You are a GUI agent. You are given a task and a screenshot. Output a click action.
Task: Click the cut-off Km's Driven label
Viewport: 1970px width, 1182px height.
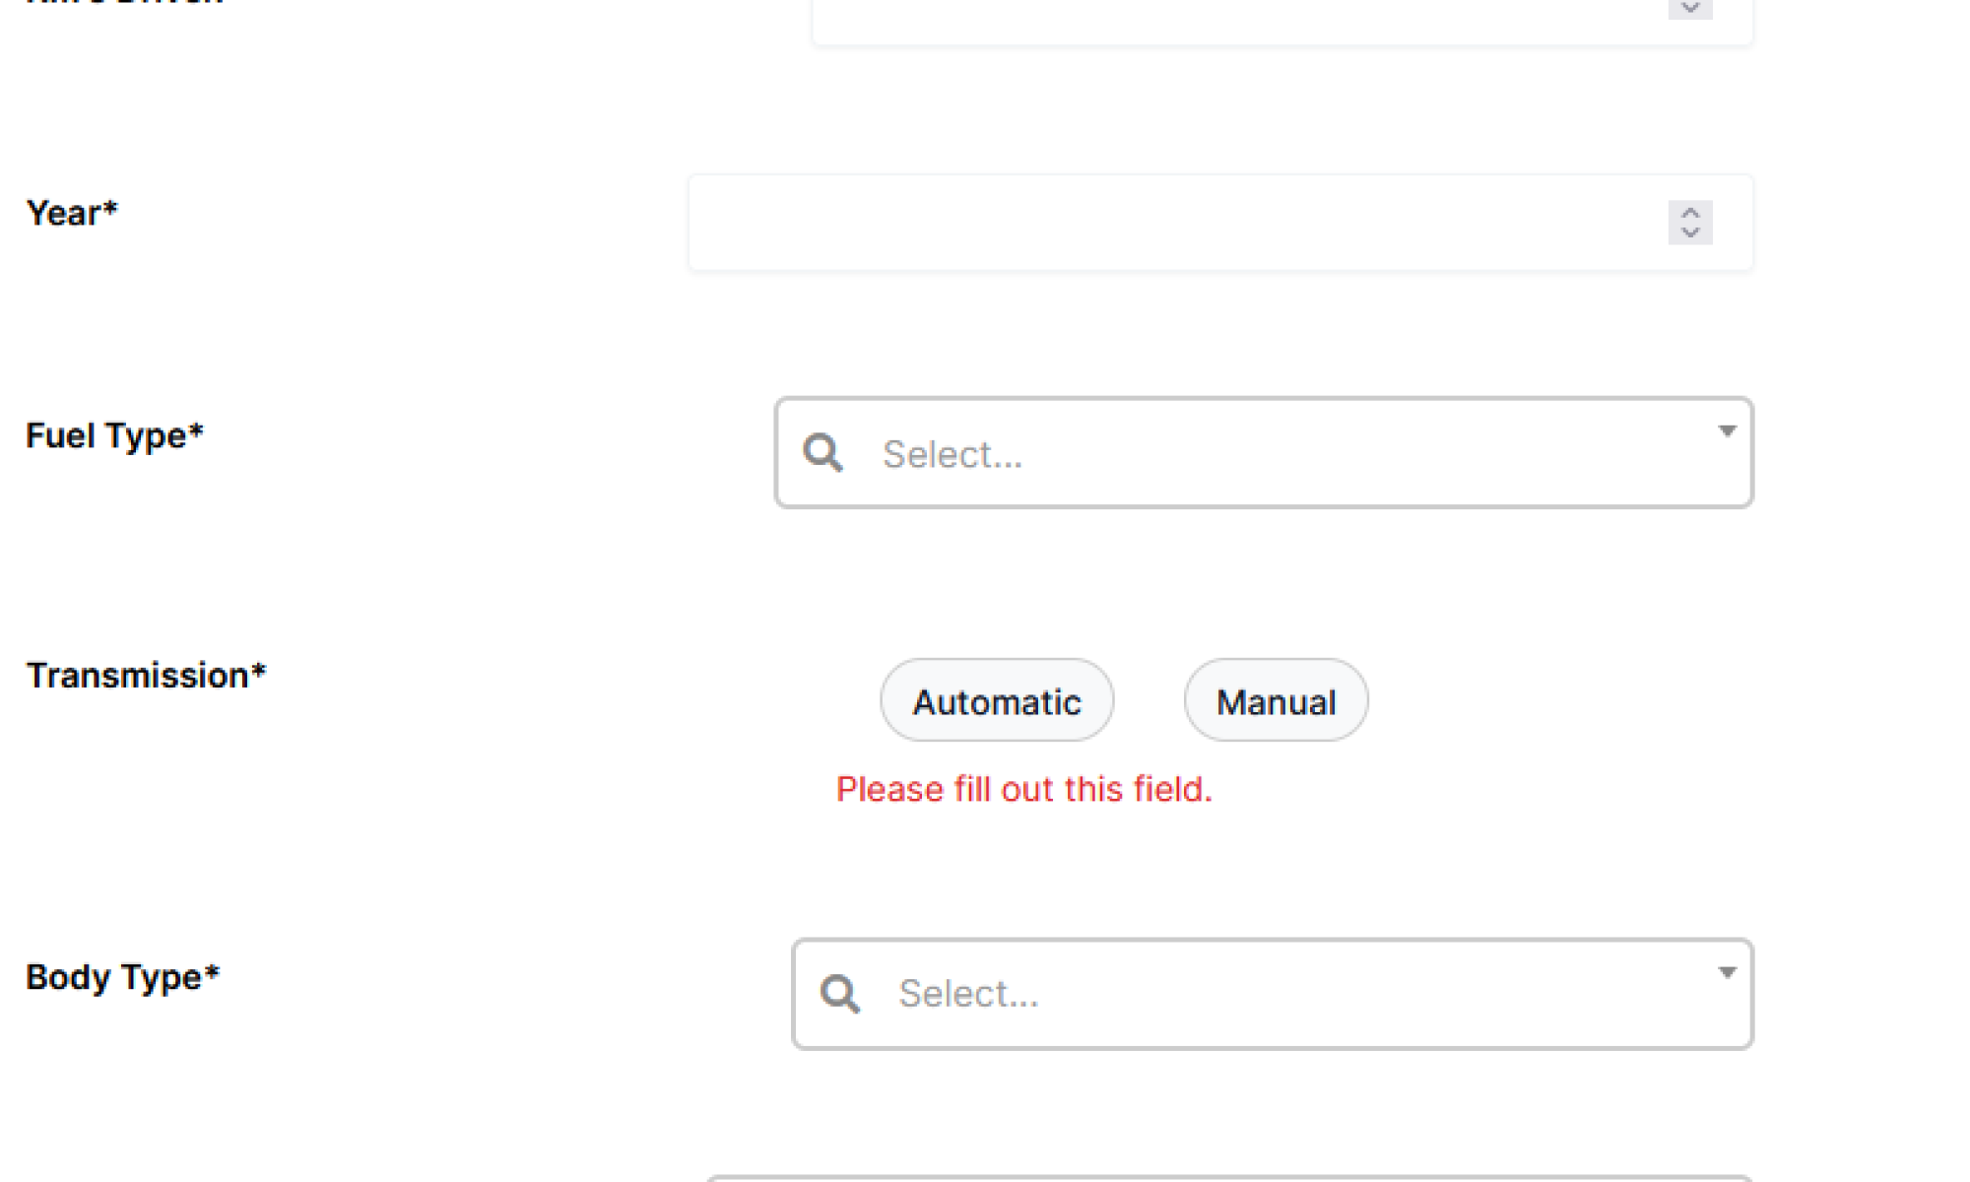(125, 3)
